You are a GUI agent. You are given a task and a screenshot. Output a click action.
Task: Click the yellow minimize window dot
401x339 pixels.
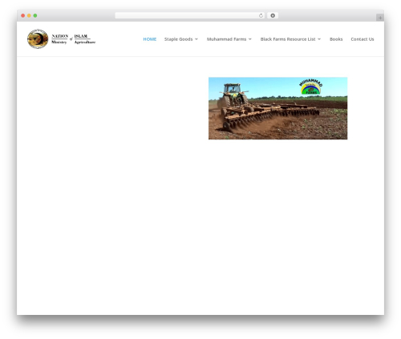[x=29, y=15]
